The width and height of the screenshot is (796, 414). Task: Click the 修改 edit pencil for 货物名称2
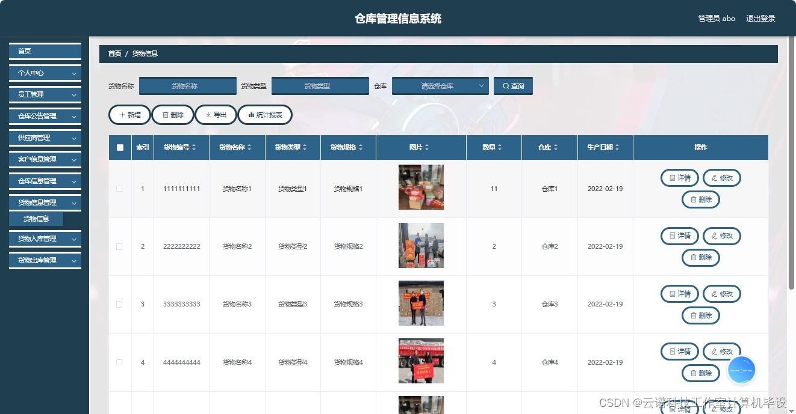[721, 236]
